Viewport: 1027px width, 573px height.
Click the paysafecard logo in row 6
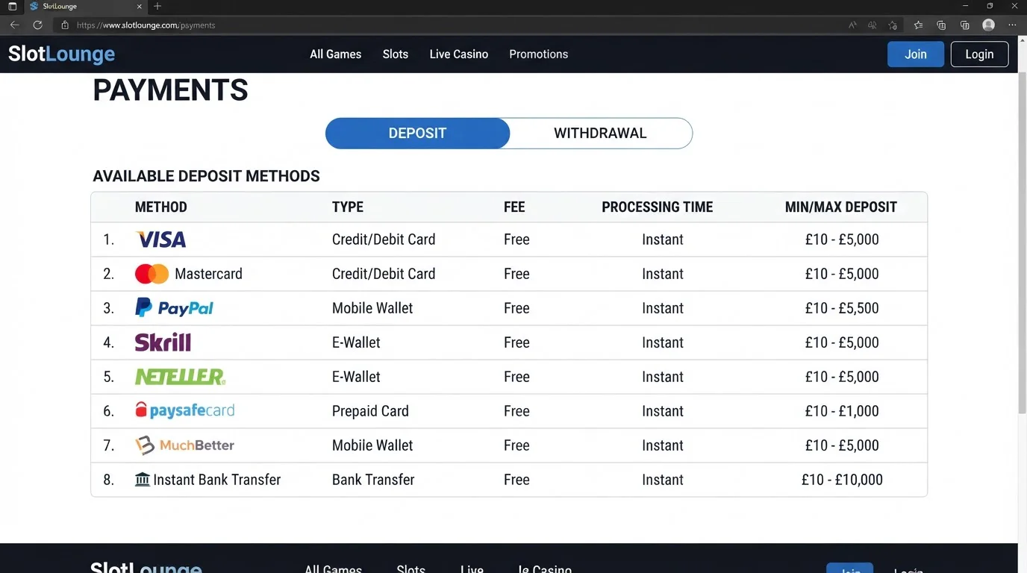click(x=184, y=410)
